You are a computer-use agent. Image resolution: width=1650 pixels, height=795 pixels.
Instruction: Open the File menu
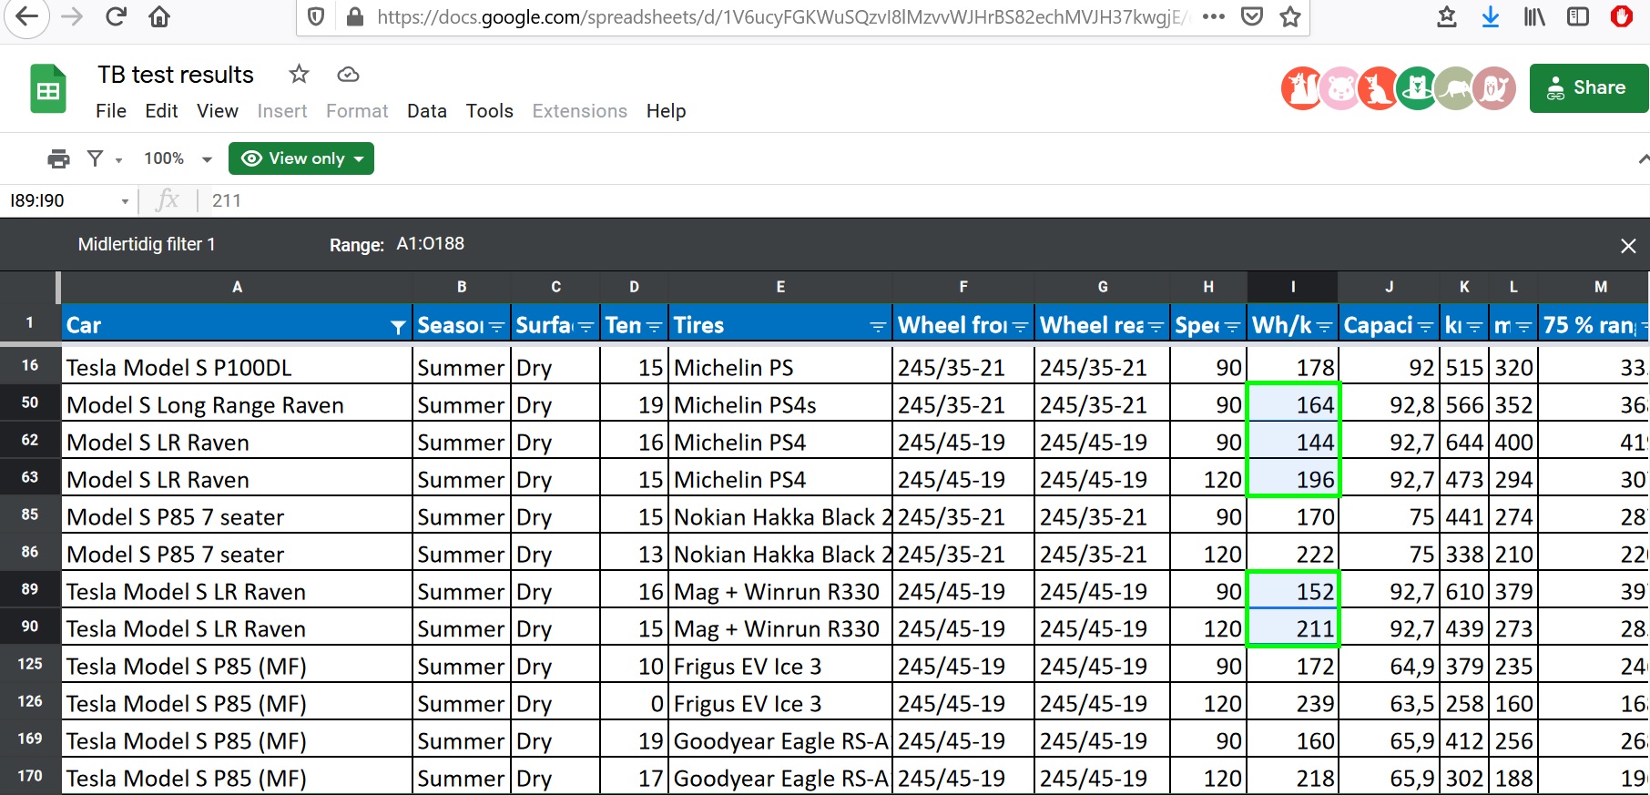(111, 111)
